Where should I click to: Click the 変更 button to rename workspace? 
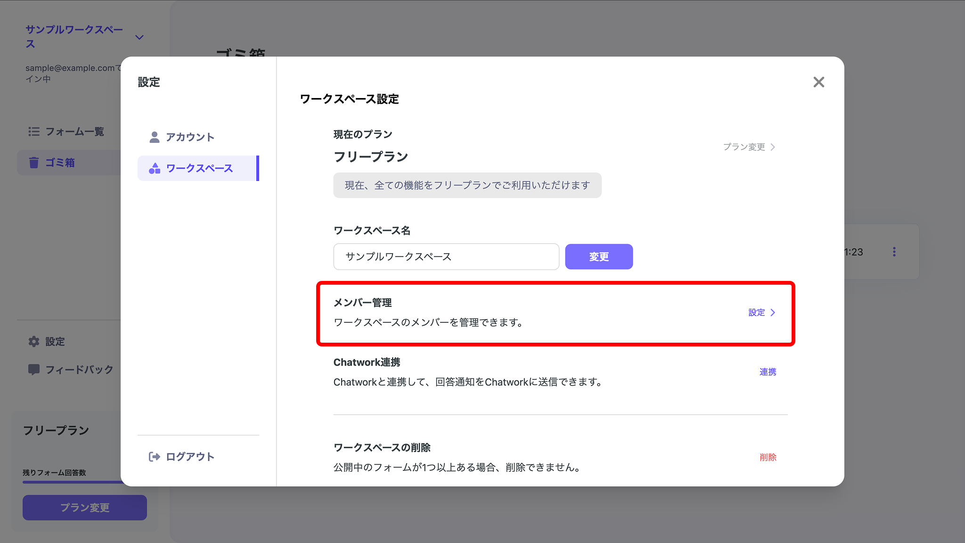(599, 256)
